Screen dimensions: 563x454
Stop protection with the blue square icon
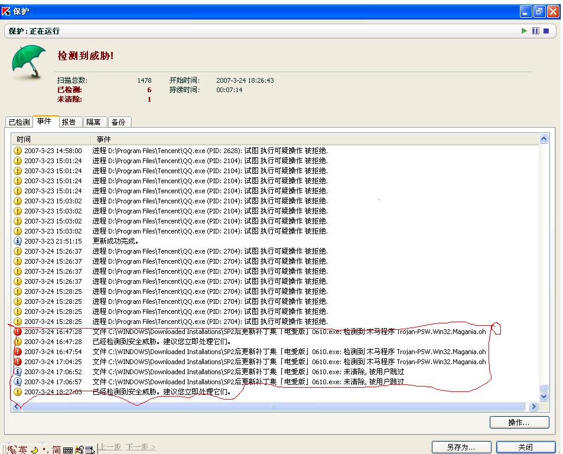click(x=546, y=31)
